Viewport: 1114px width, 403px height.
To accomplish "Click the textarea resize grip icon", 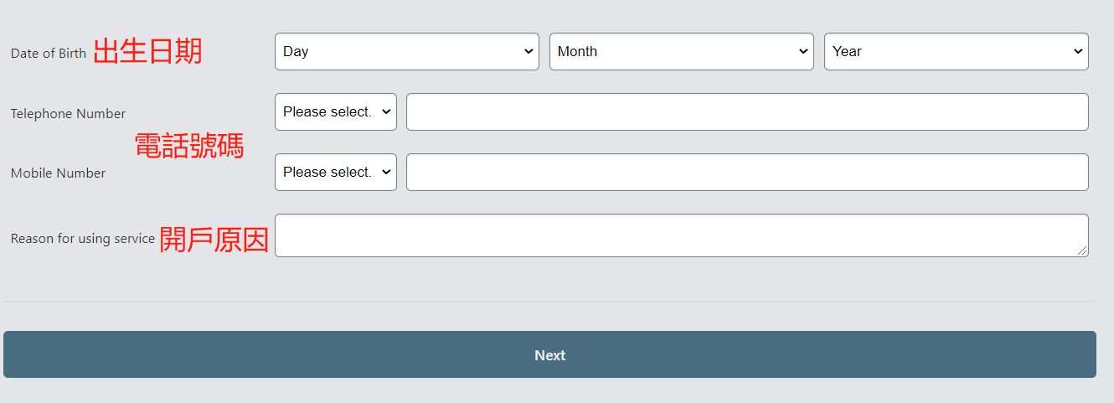I will 1082,251.
